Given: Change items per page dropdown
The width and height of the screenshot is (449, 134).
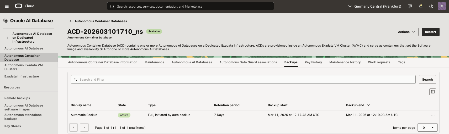Looking at the screenshot, I should (x=427, y=127).
